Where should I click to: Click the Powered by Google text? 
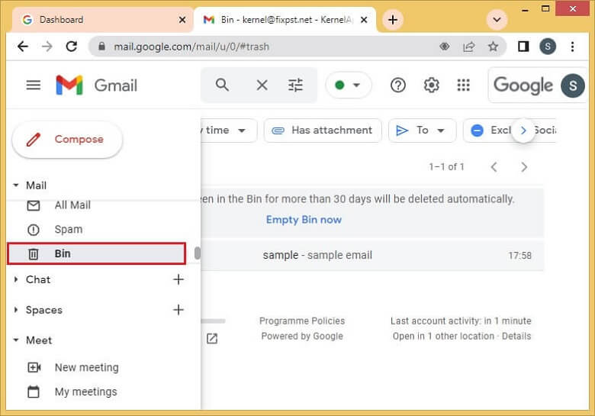pyautogui.click(x=302, y=336)
